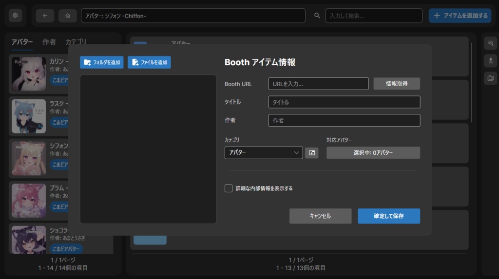Select the ラスク avatar thumbnail
This screenshot has height=279, width=499.
pyautogui.click(x=29, y=116)
